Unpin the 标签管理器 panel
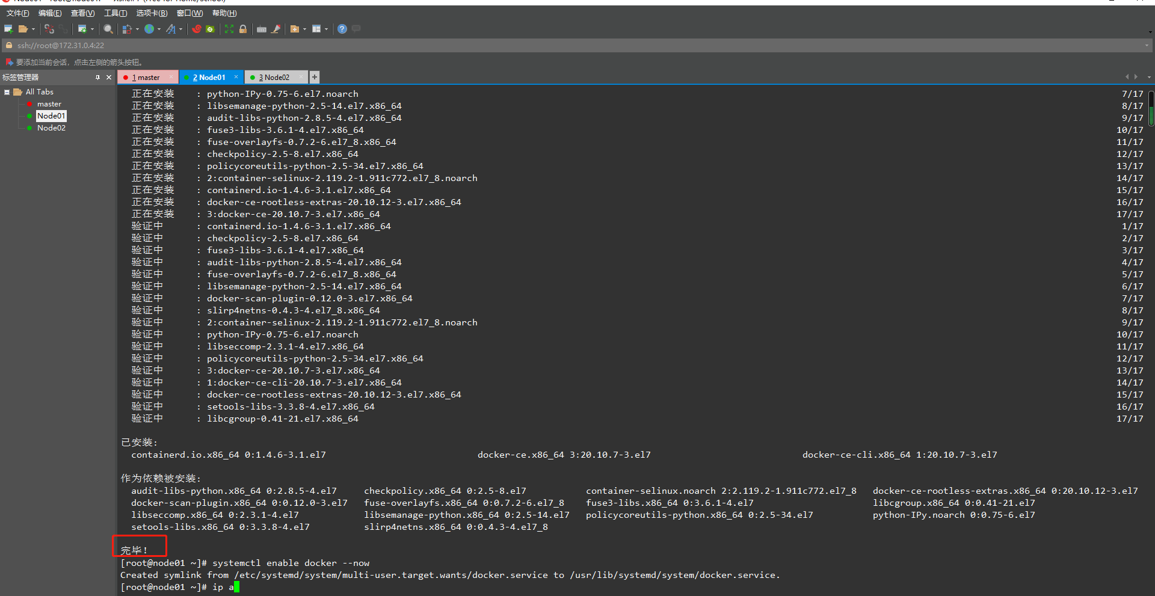The image size is (1155, 596). point(97,77)
